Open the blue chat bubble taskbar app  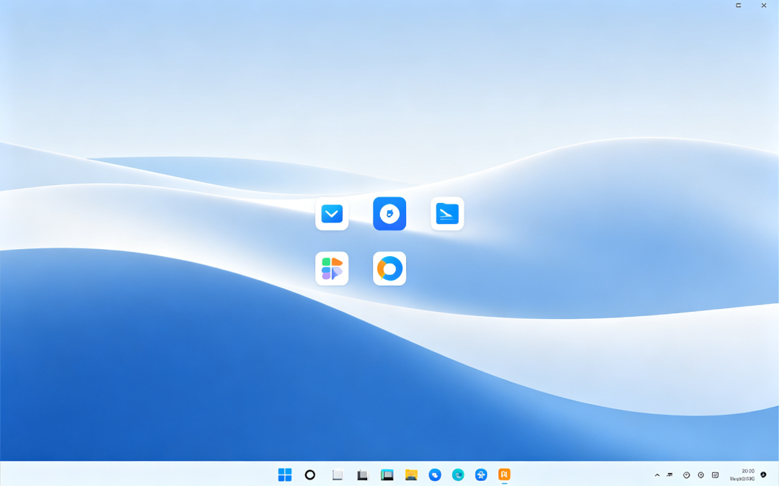[x=435, y=475]
